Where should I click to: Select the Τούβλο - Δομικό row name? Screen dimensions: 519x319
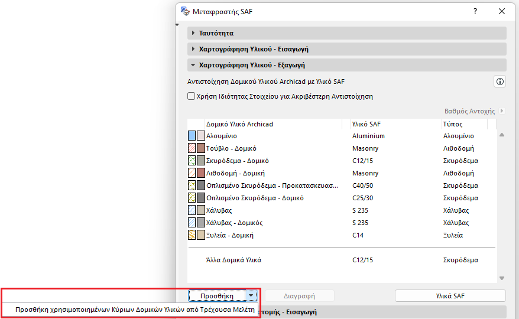pos(231,148)
